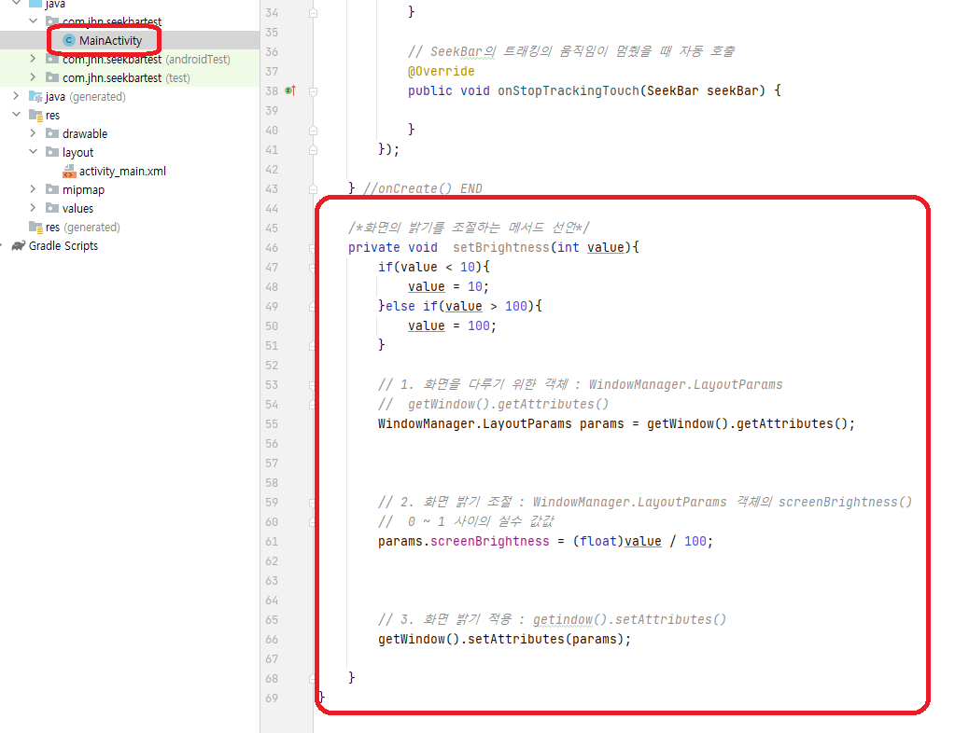Screen dimensions: 955x733
Task: Click the override gutter icon on line 38
Action: click(x=290, y=90)
